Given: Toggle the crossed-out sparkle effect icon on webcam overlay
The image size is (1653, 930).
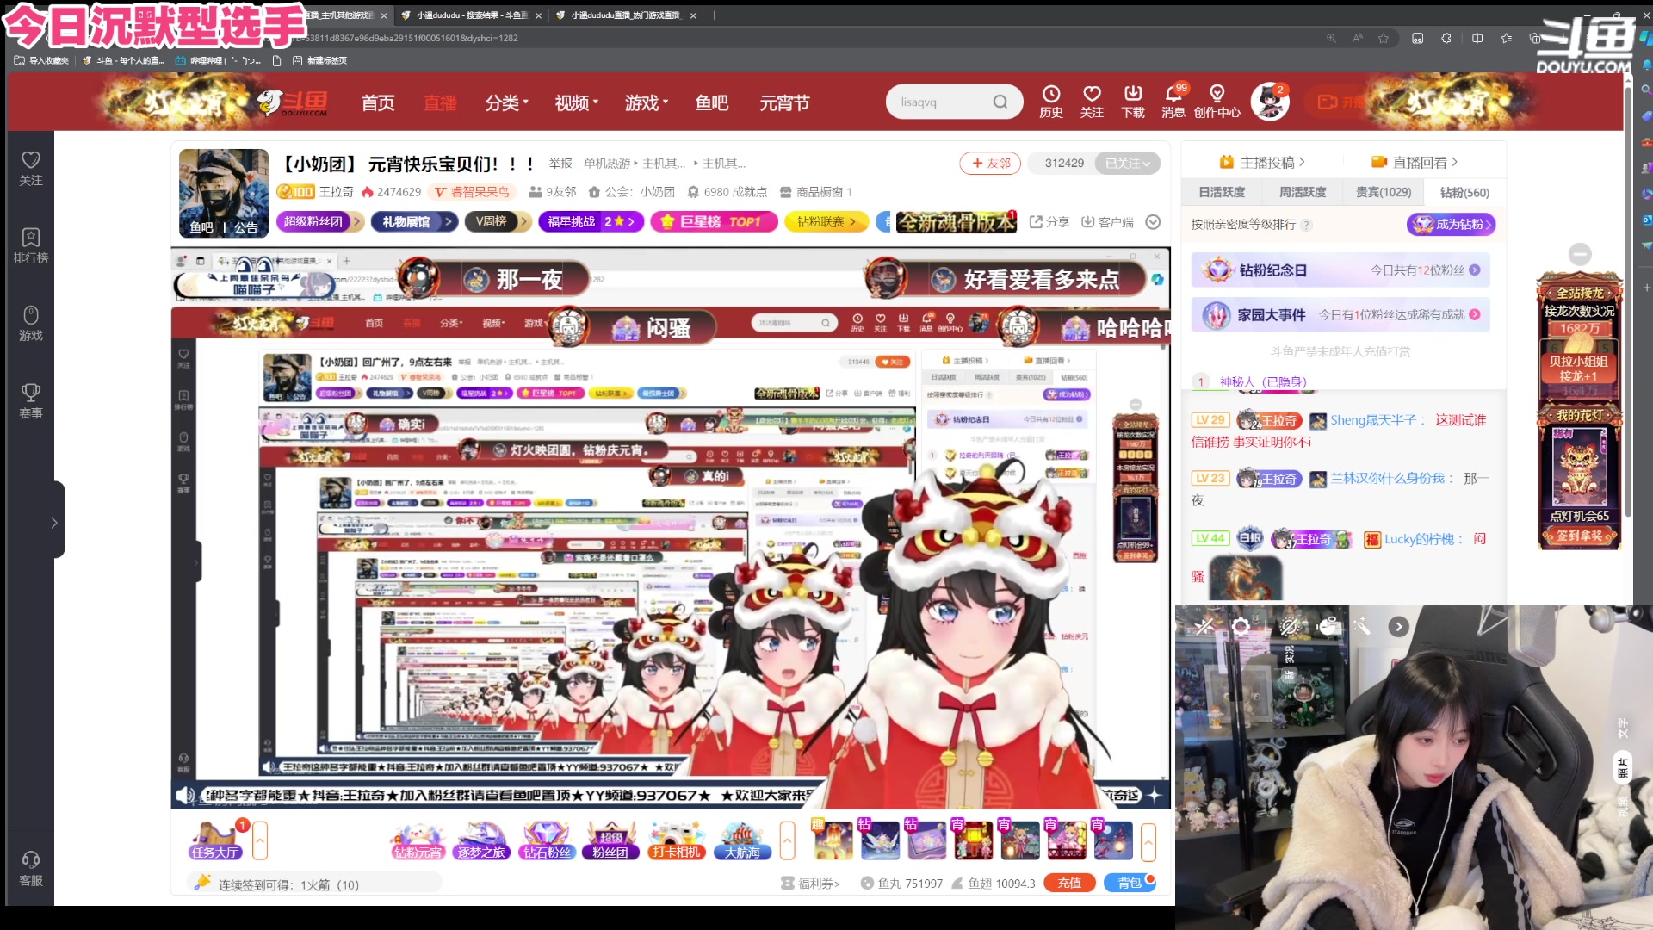Looking at the screenshot, I should [1204, 627].
